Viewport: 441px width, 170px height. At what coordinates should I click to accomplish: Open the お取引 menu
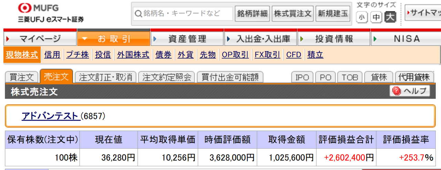click(x=114, y=39)
